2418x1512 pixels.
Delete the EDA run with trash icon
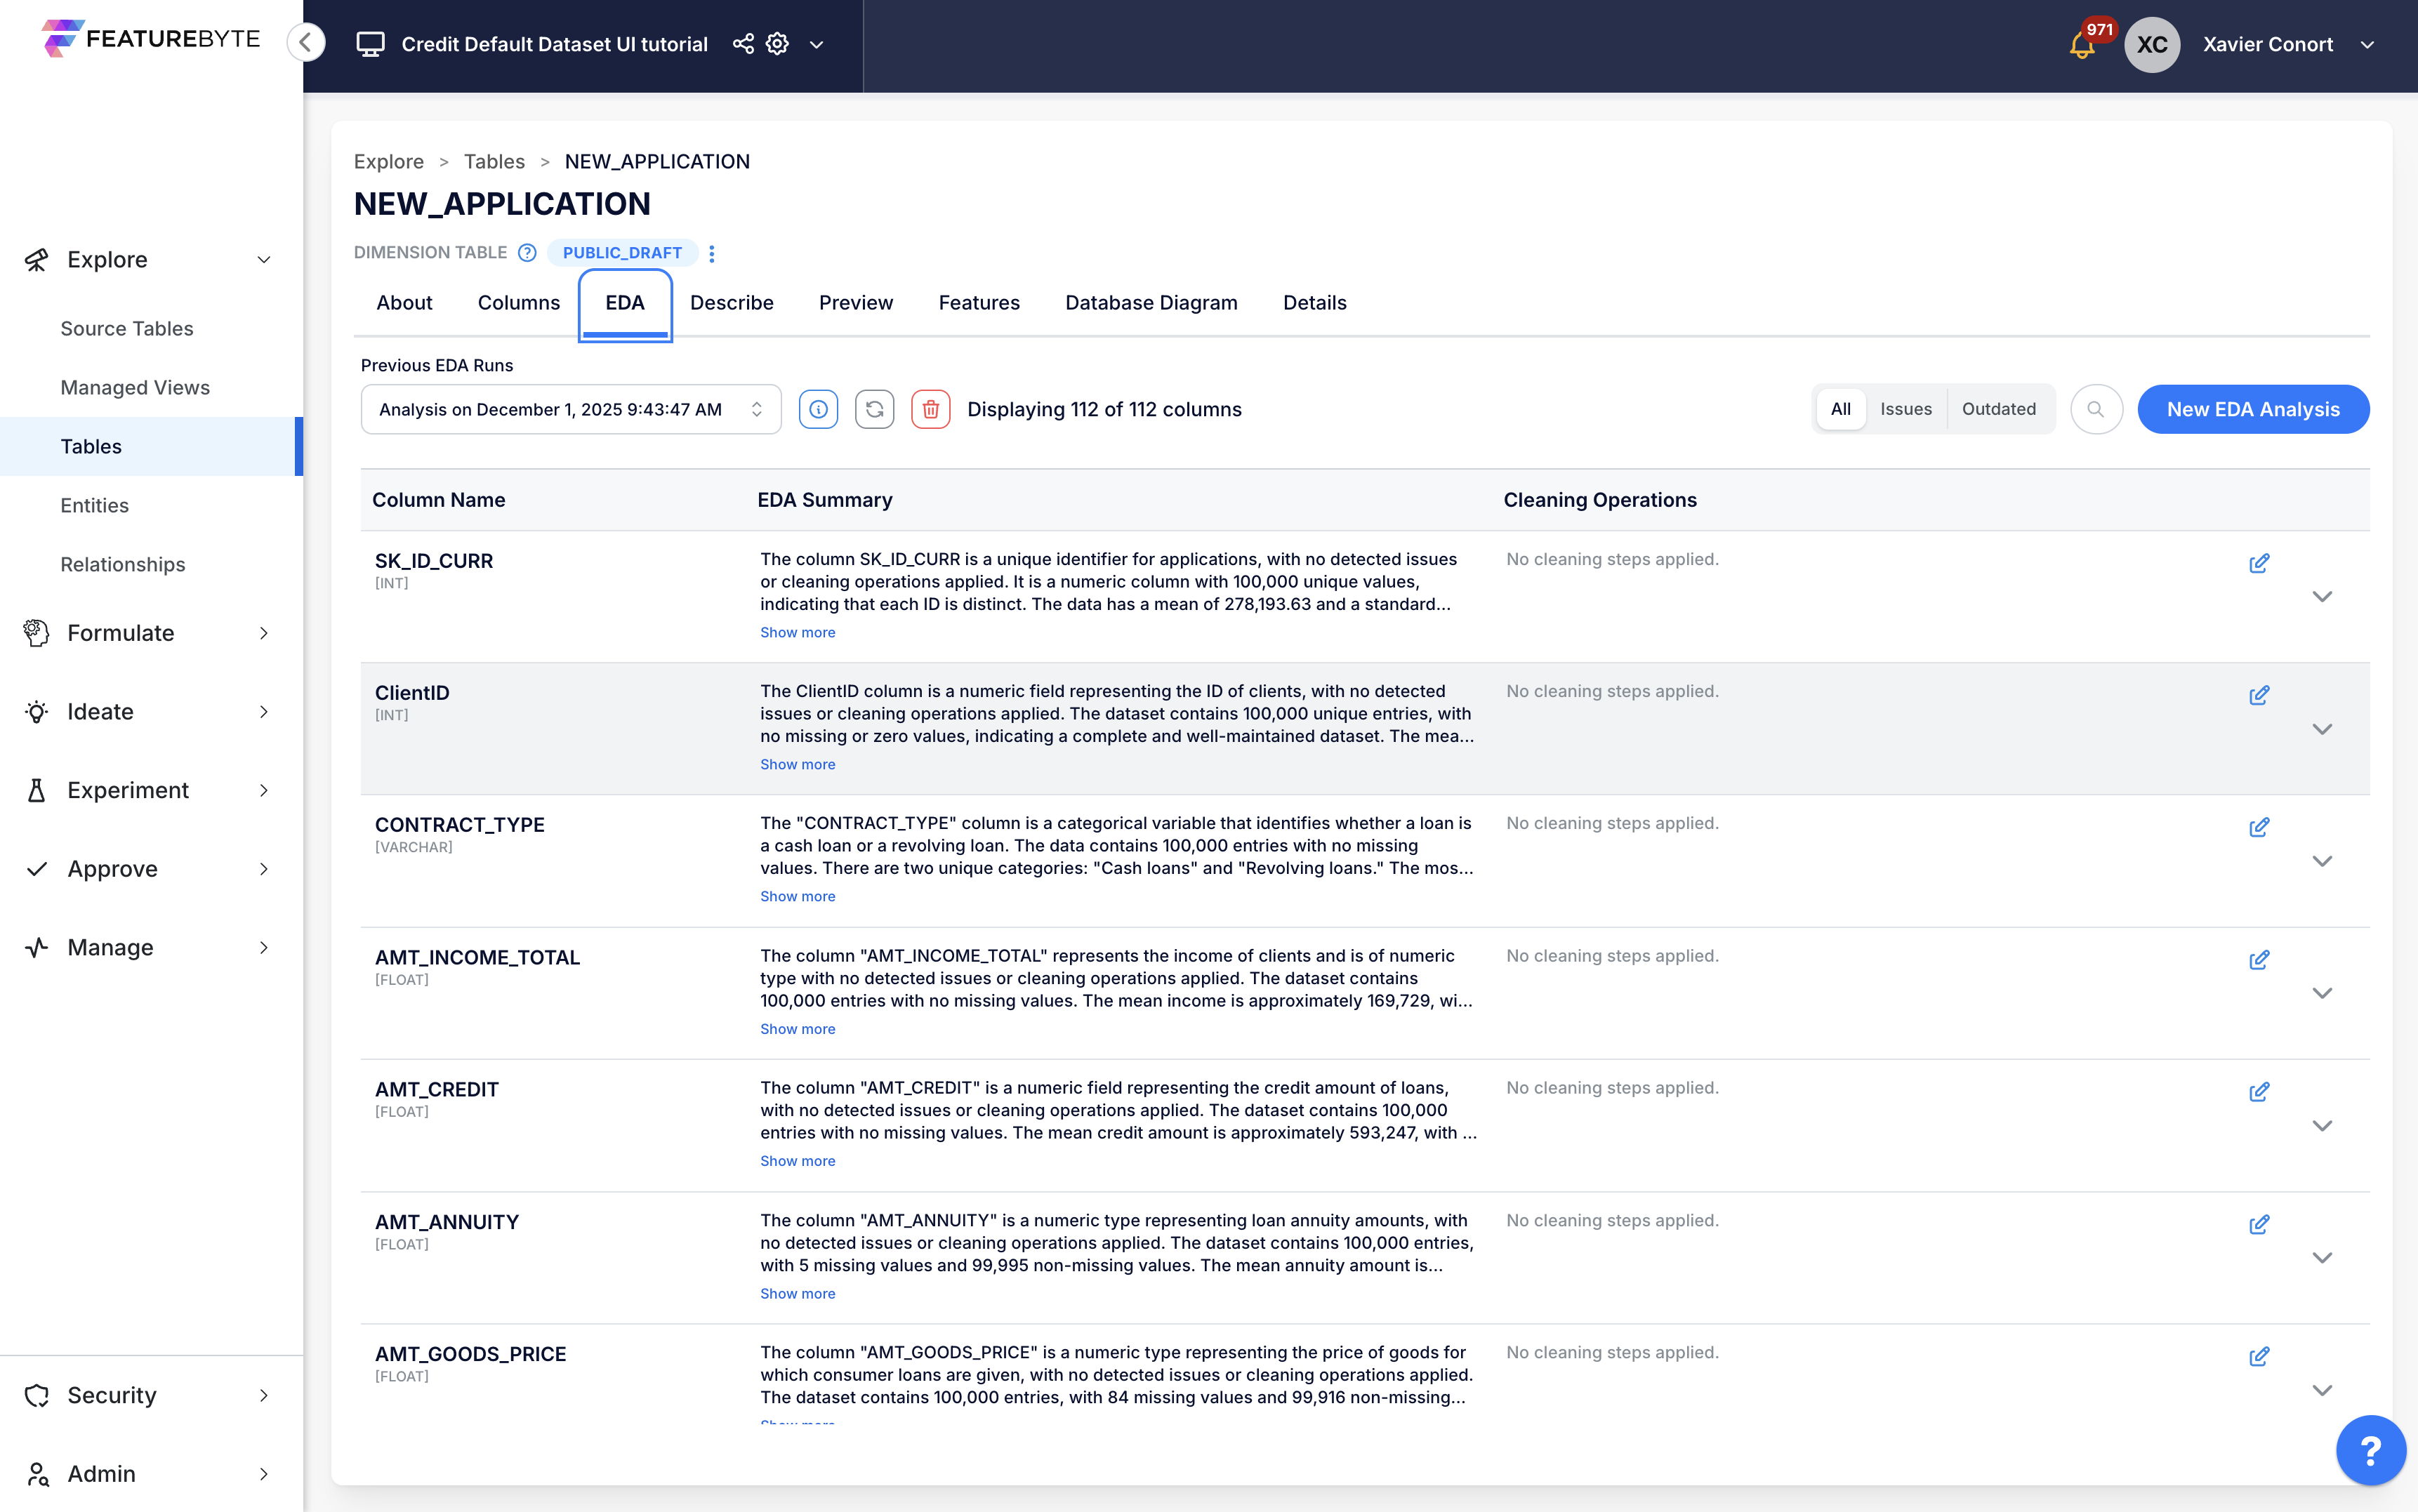click(x=930, y=409)
